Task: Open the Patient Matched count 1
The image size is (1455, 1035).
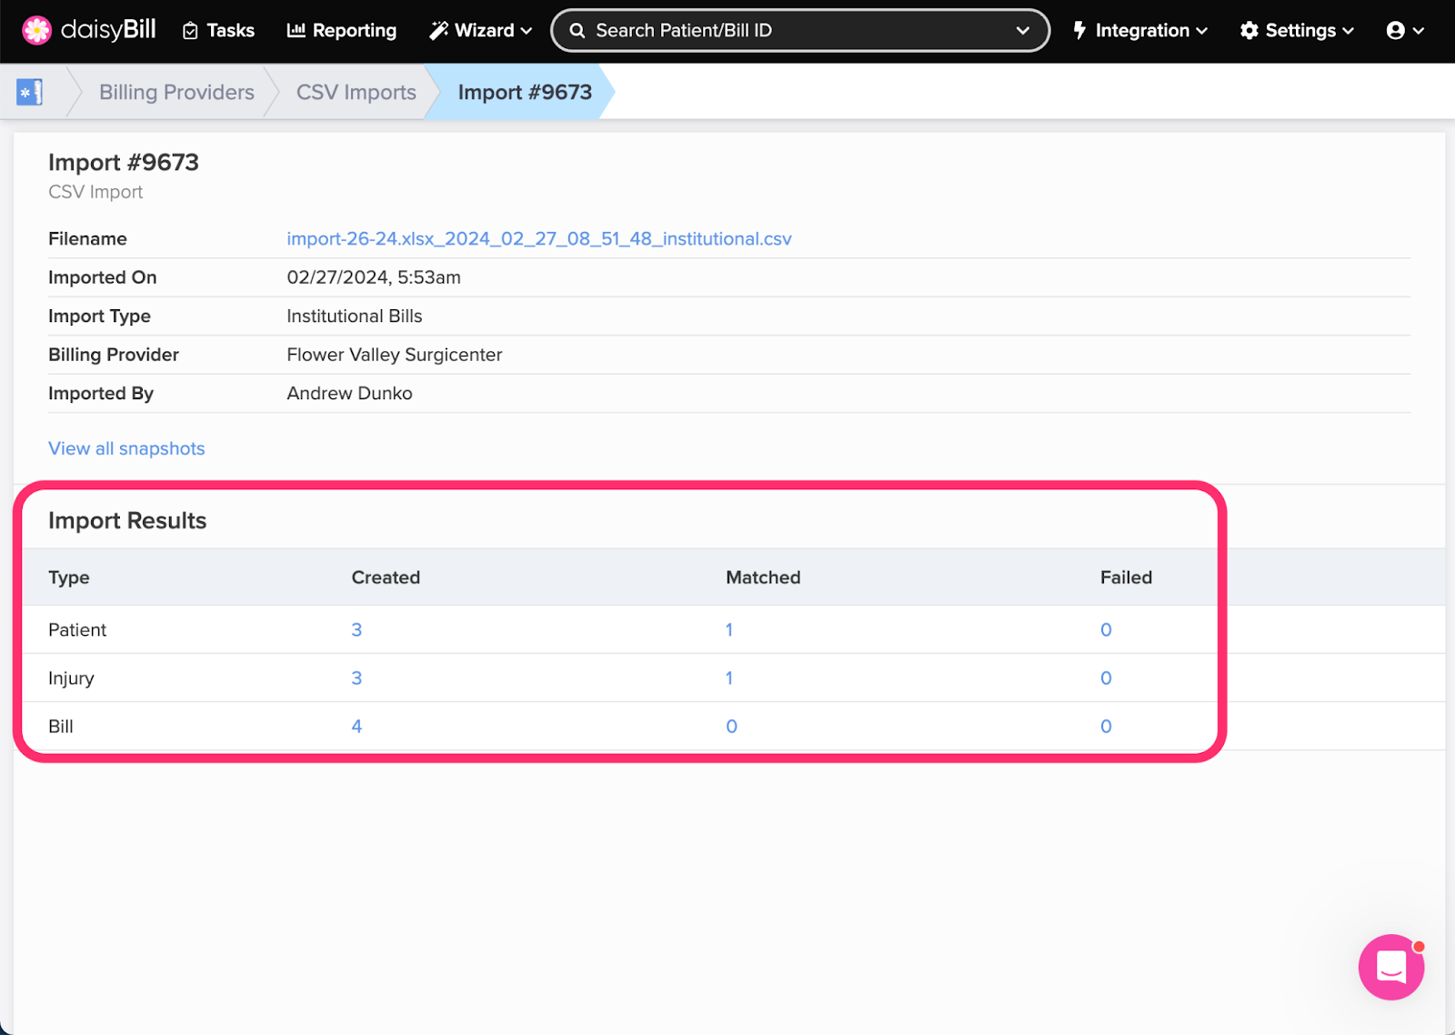Action: pos(729,629)
